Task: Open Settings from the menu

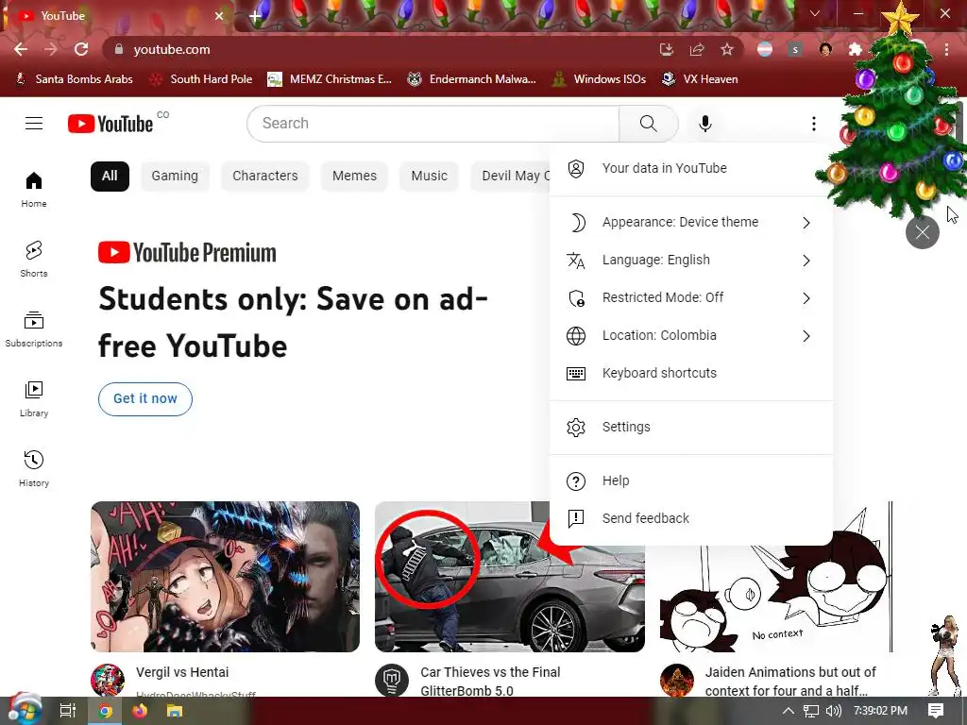Action: [x=690, y=428]
